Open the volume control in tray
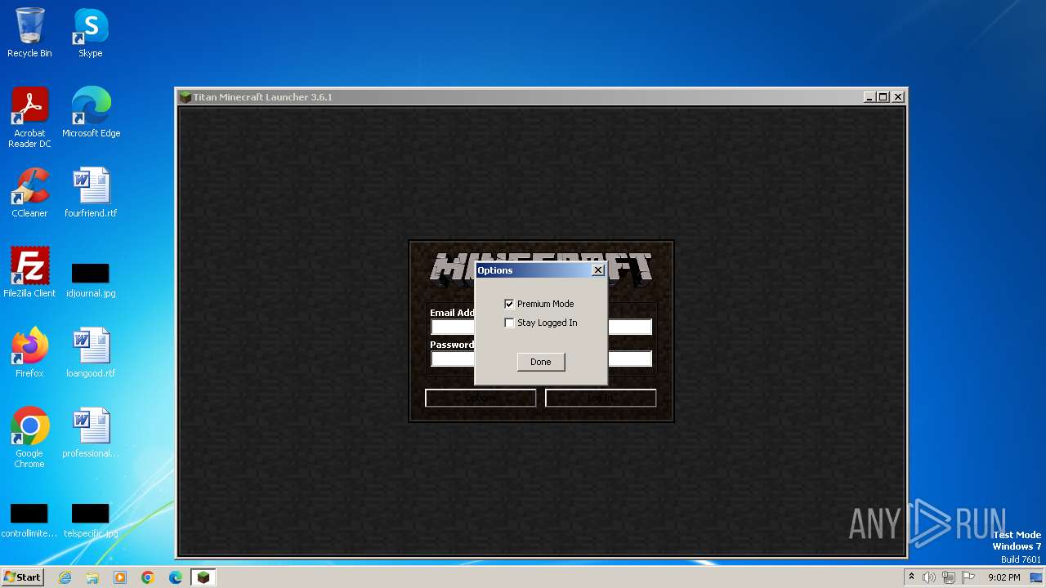 click(929, 577)
